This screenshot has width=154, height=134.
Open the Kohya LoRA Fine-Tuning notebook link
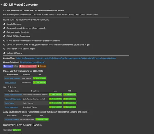click(x=13, y=99)
